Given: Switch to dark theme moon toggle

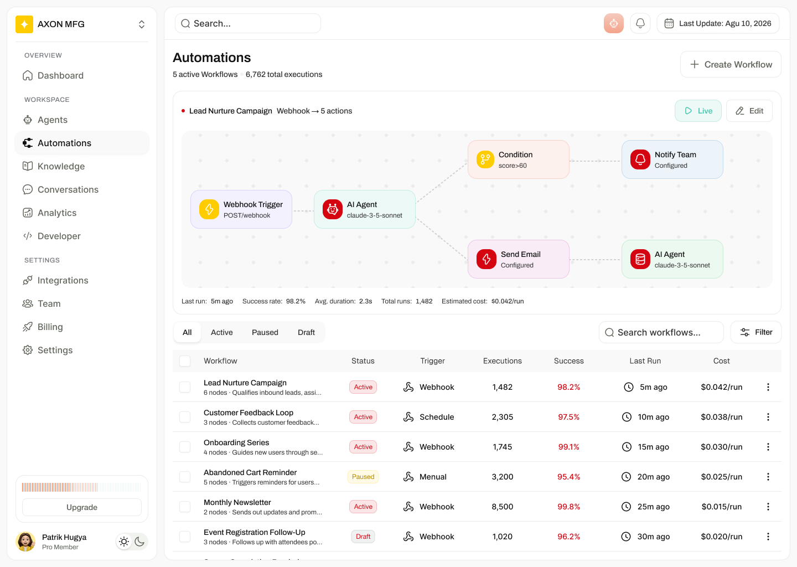Looking at the screenshot, I should (x=139, y=542).
